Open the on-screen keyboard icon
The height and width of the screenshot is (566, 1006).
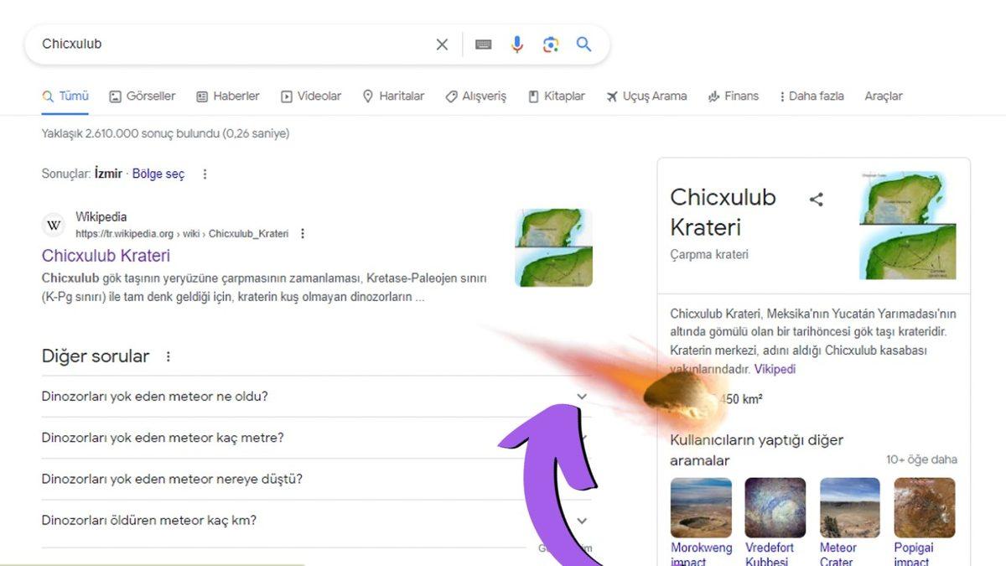point(484,44)
